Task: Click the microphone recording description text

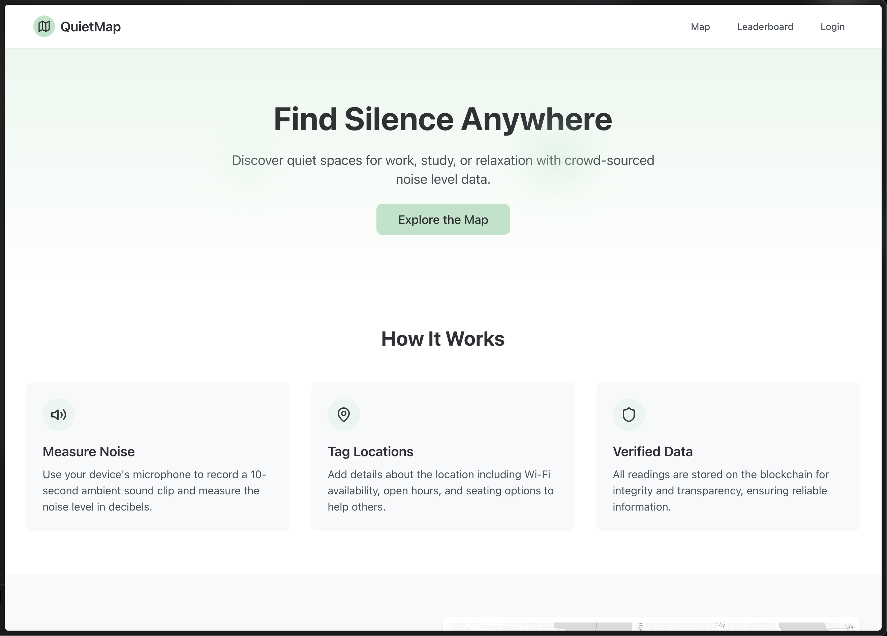Action: [154, 490]
